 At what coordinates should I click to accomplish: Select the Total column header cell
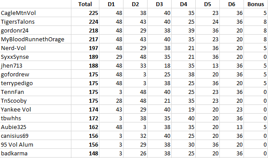pos(85,4)
